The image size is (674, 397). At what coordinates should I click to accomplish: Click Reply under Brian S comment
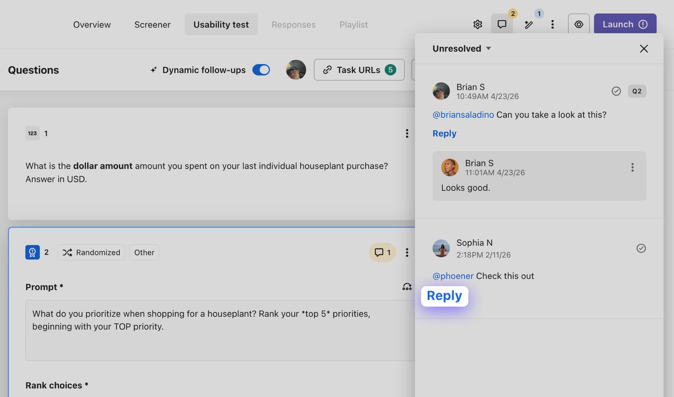444,134
